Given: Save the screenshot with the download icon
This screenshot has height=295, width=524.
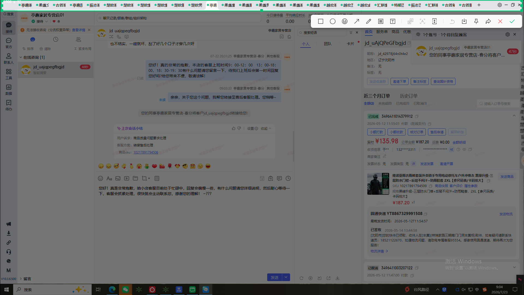Looking at the screenshot, I should (464, 21).
